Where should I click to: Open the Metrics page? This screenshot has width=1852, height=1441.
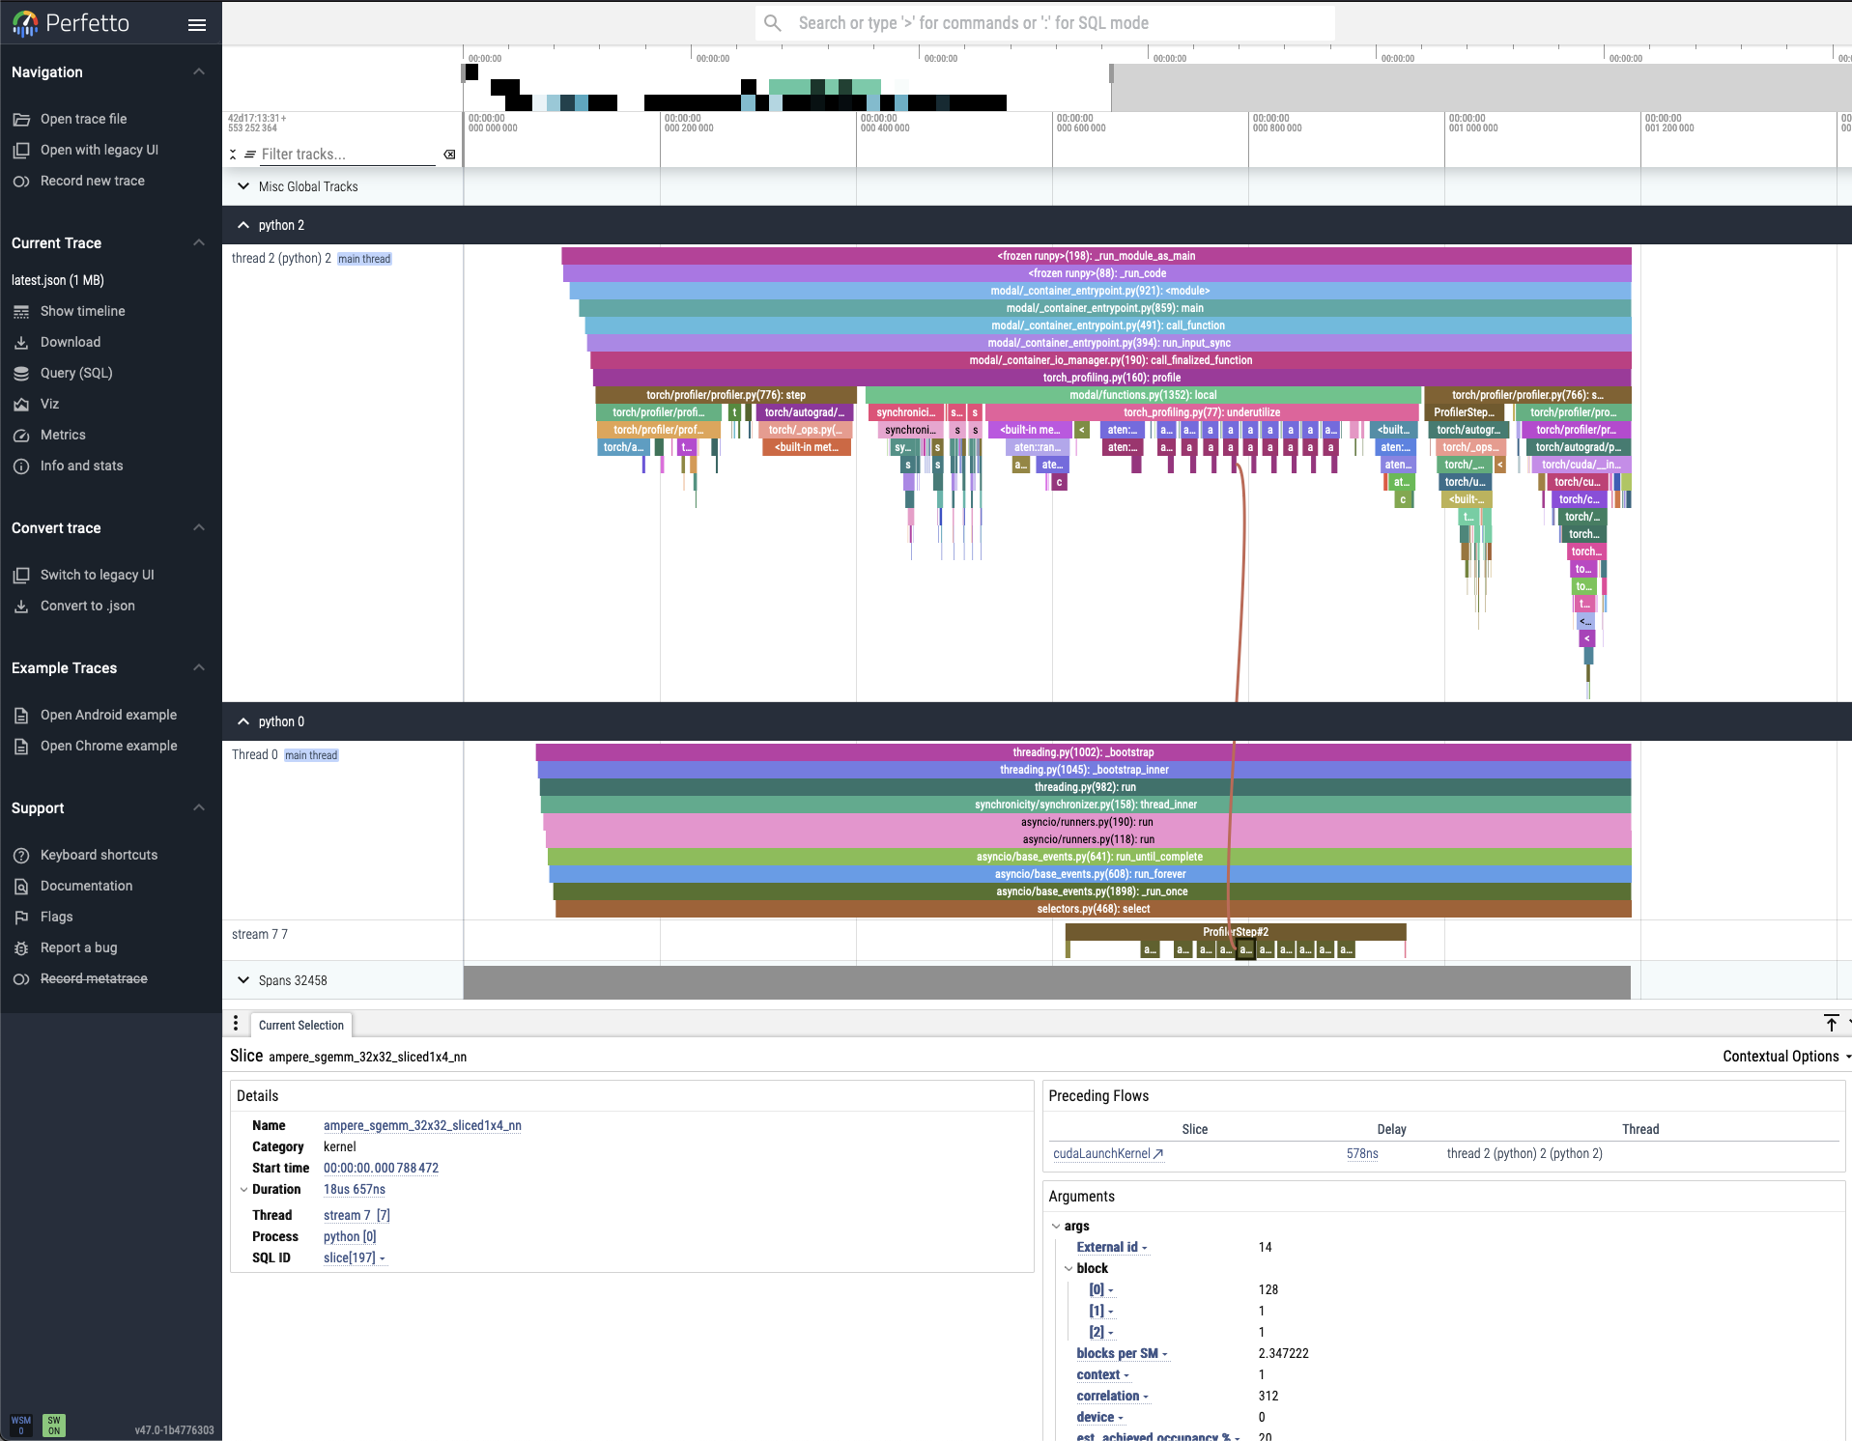[62, 435]
